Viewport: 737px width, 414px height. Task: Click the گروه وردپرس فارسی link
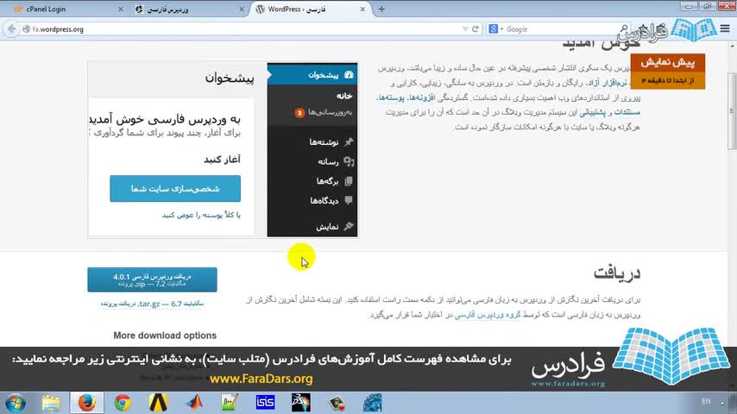[488, 315]
